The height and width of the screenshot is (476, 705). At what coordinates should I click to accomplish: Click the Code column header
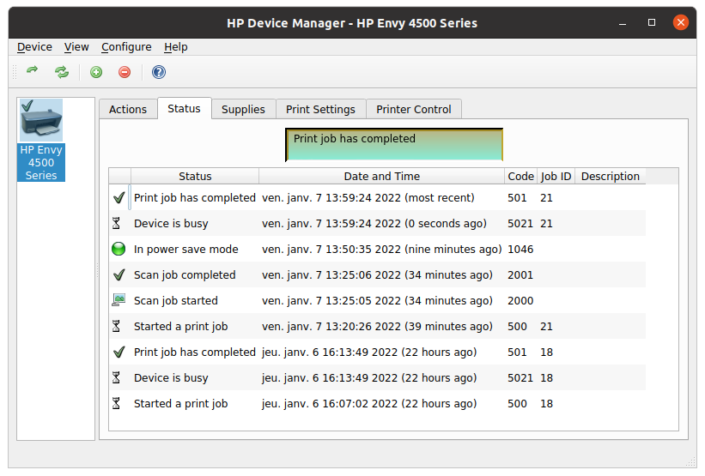click(520, 177)
